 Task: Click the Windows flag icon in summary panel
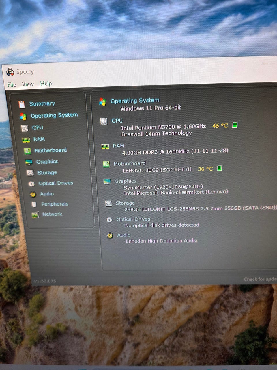coord(102,101)
